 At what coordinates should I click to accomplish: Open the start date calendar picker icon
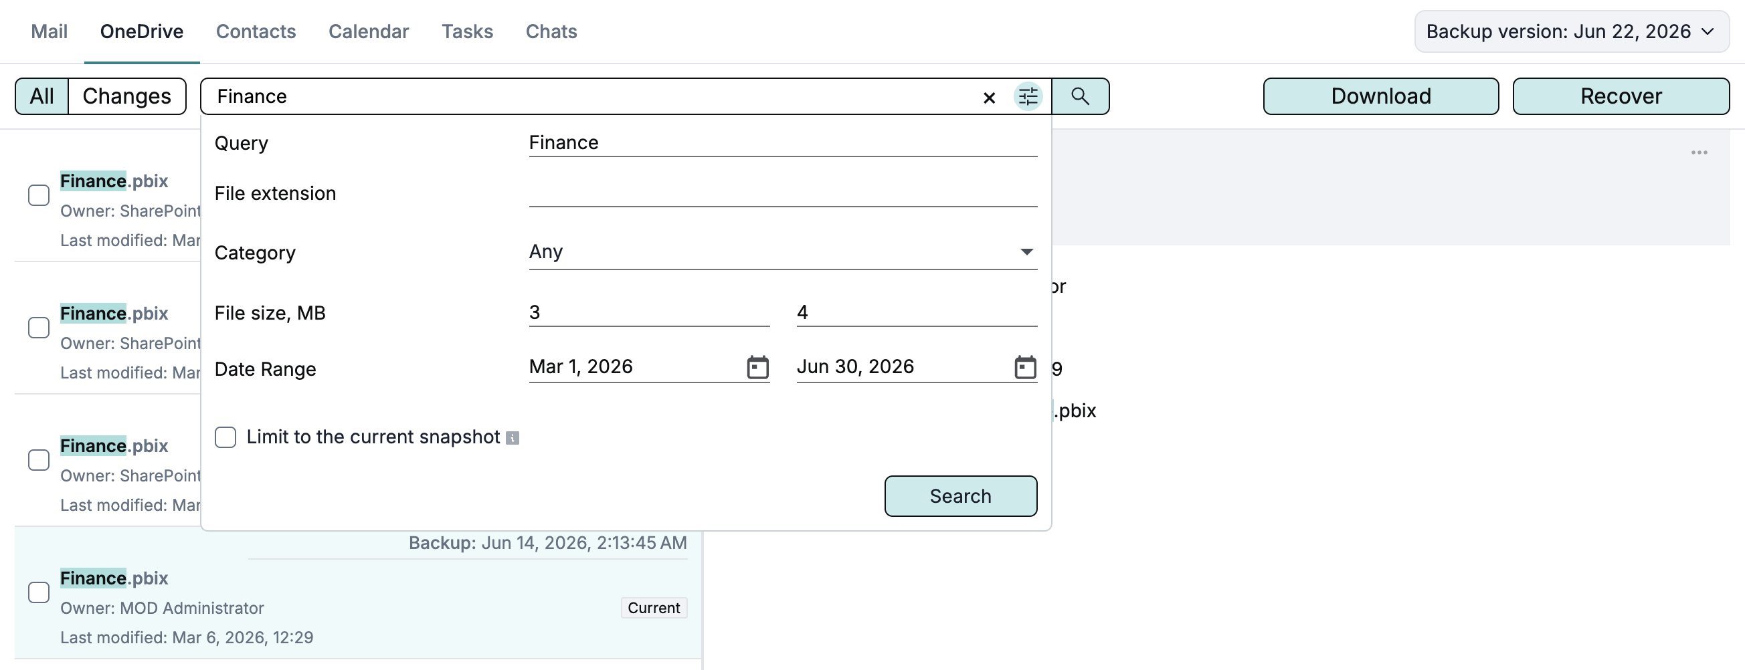(757, 368)
